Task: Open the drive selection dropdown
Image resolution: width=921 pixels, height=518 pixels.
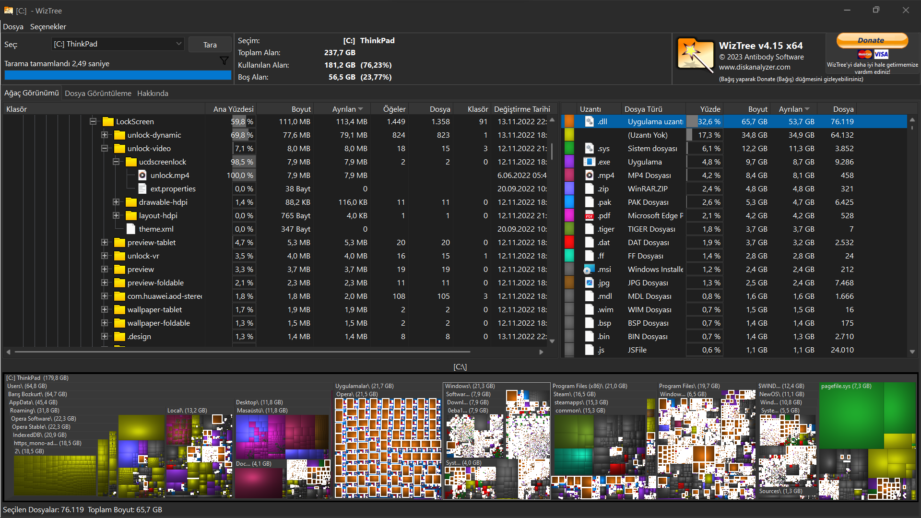Action: (x=178, y=44)
